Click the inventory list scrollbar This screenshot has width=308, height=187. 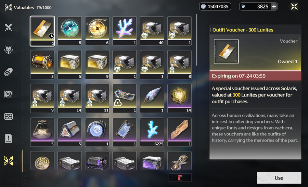coord(197,40)
